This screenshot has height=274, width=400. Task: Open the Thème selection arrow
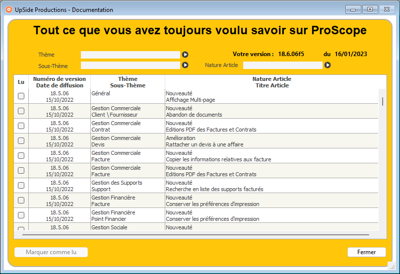[x=185, y=55]
